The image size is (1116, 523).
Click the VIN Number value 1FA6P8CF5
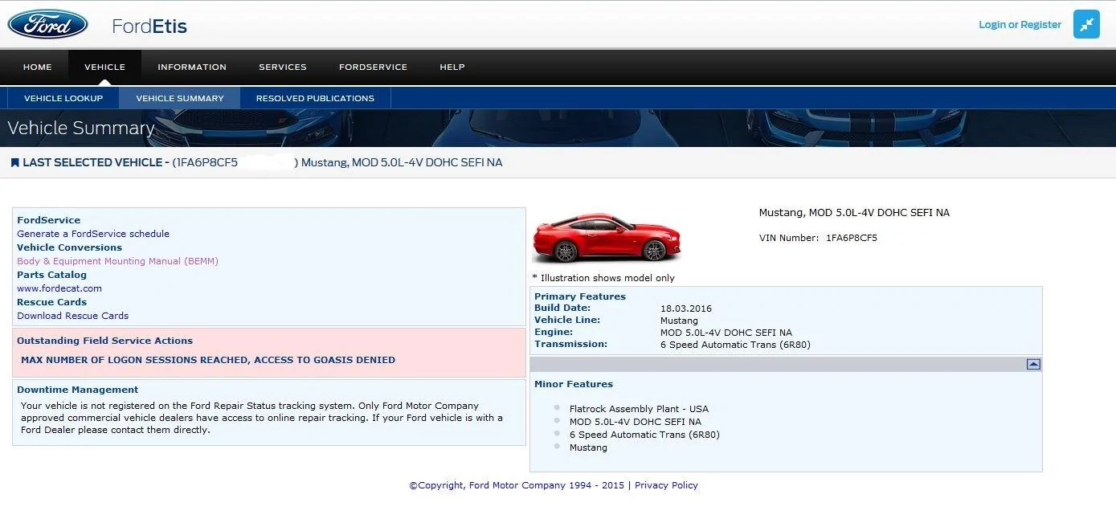[x=852, y=238]
